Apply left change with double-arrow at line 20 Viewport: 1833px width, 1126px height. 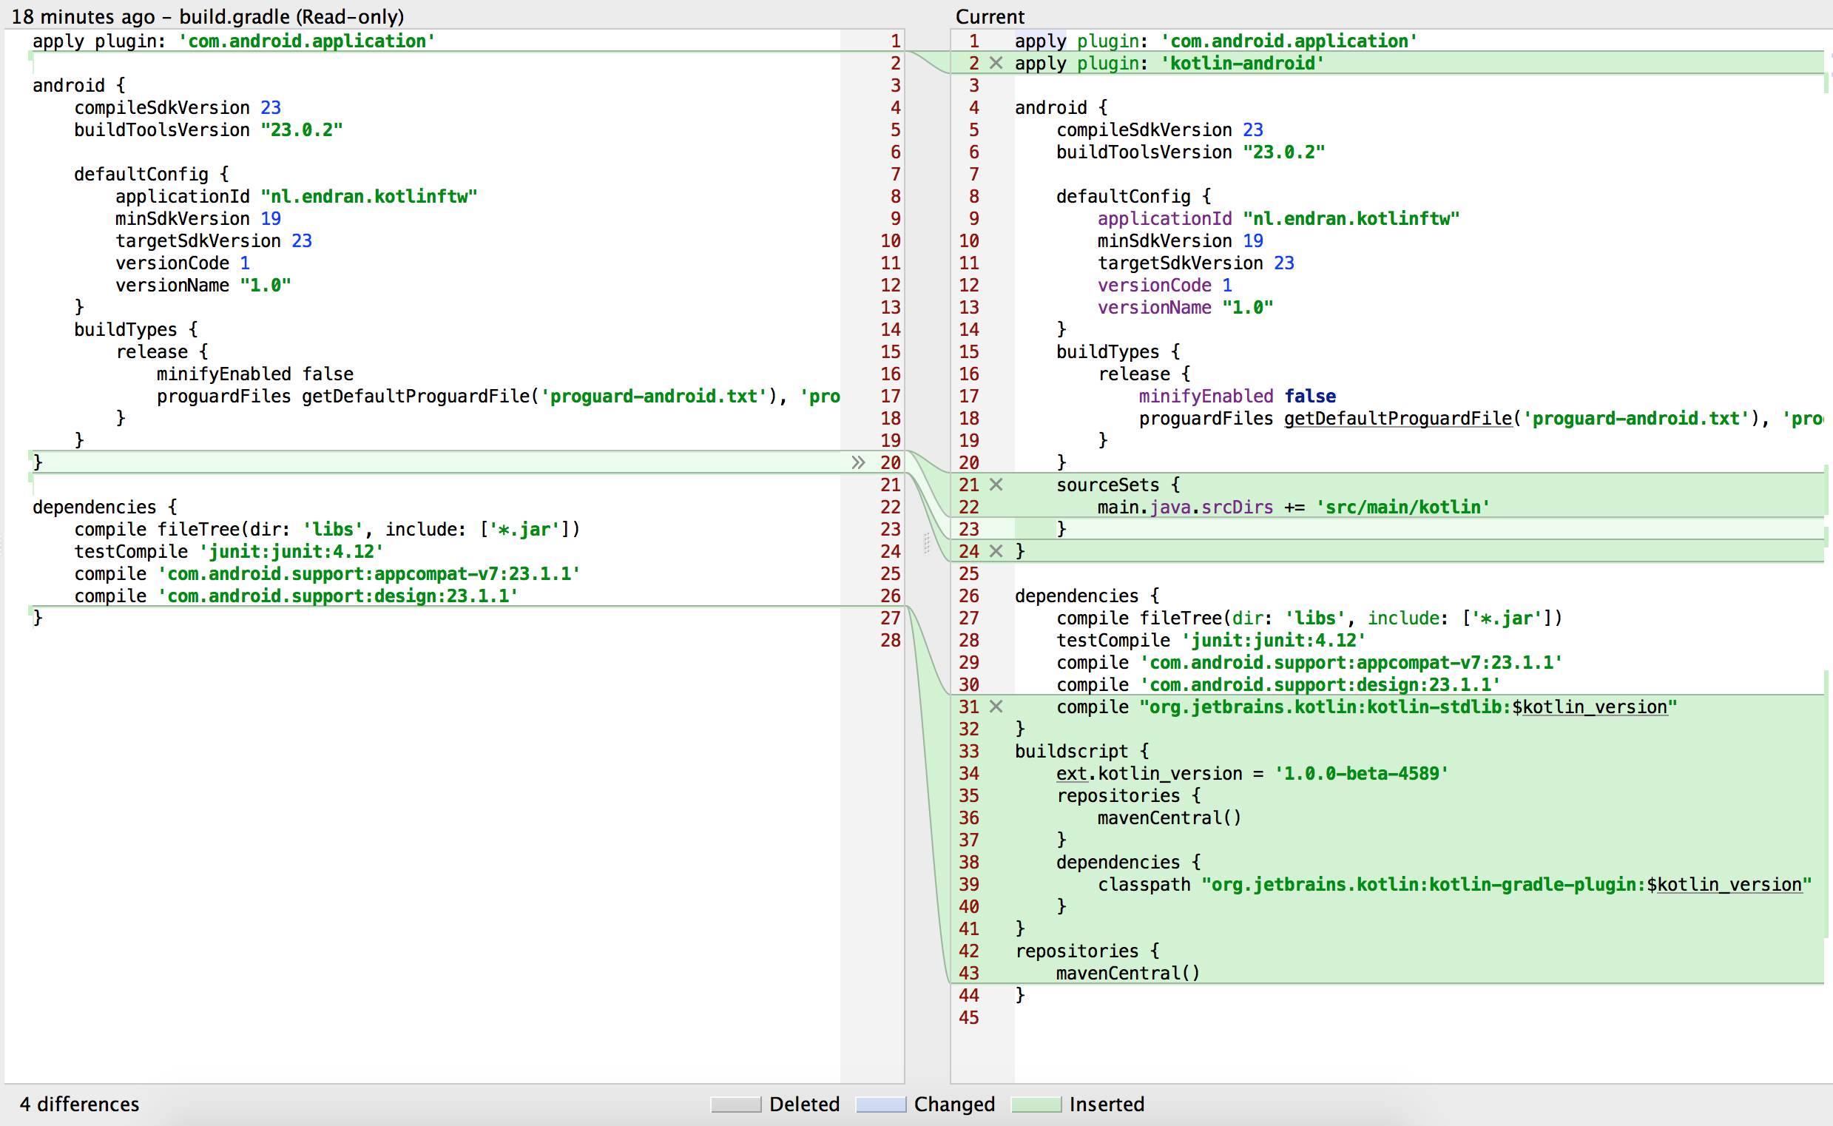click(858, 462)
